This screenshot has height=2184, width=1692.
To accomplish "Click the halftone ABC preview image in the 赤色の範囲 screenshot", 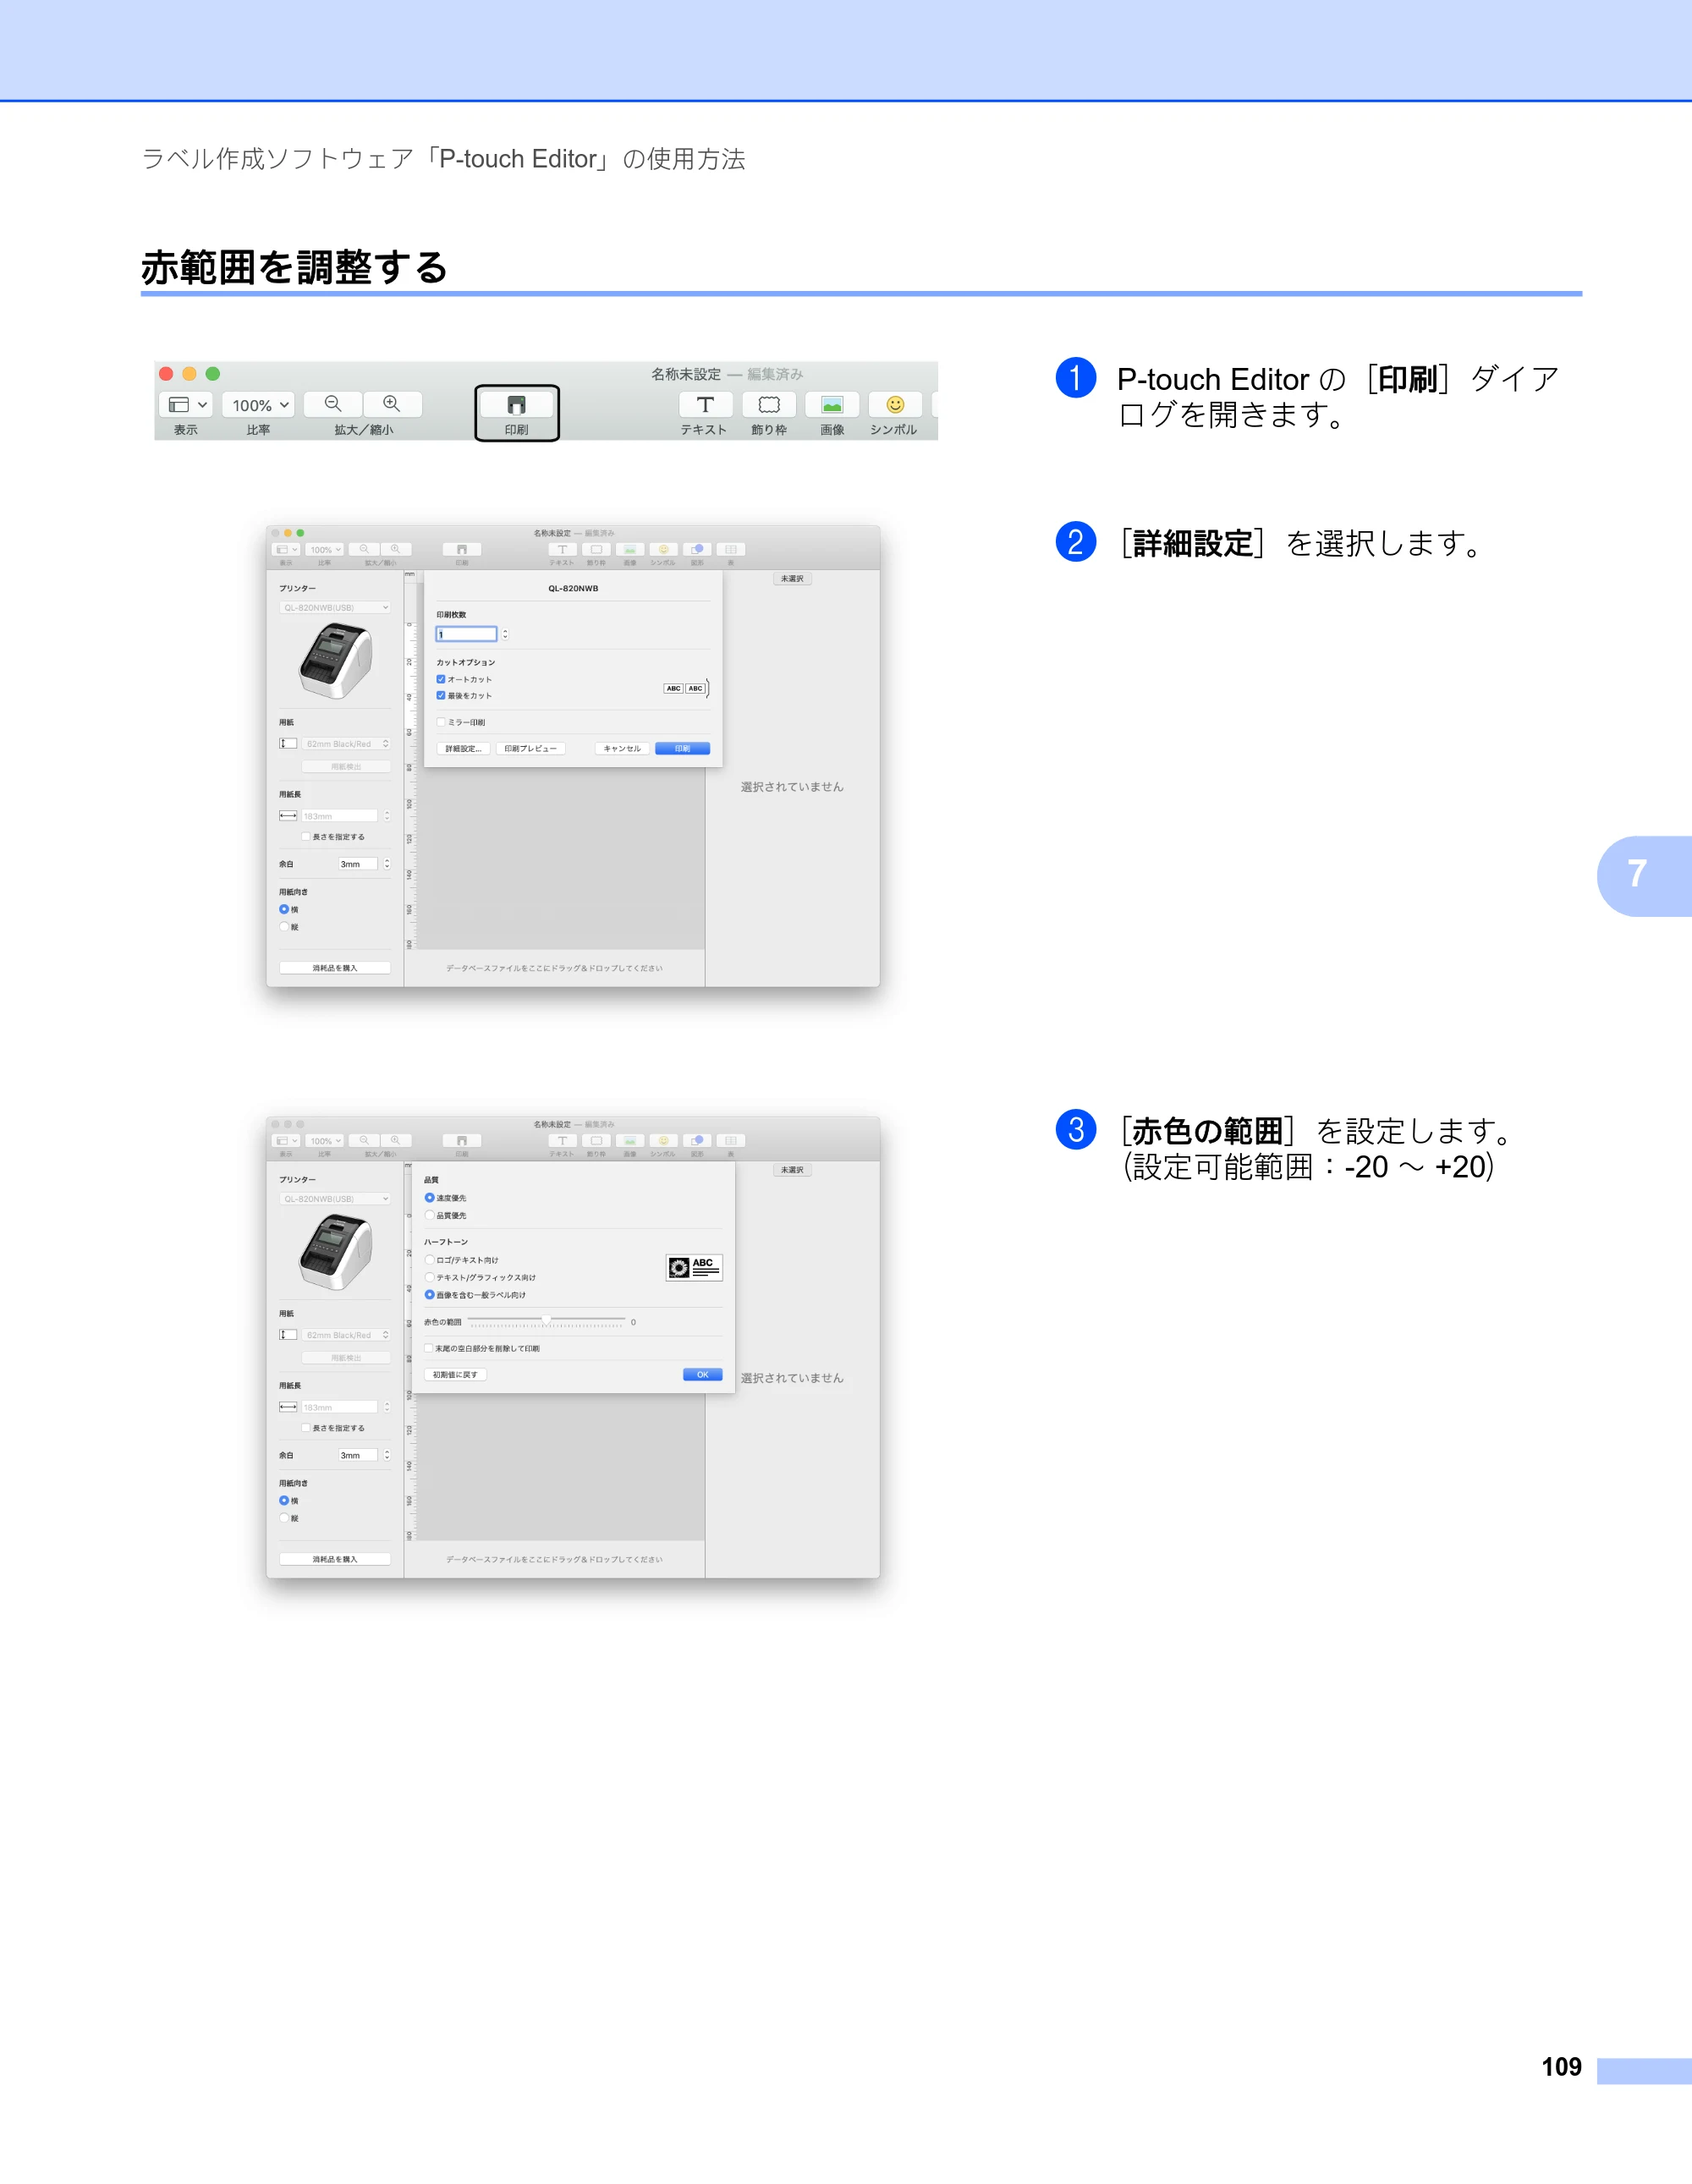I will pyautogui.click(x=694, y=1267).
